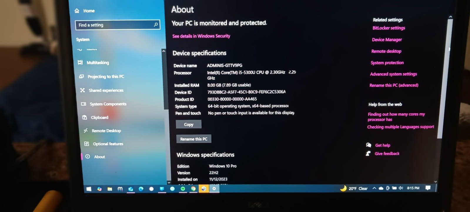The height and width of the screenshot is (212, 470).
Task: Open the volume speaker icon in tray
Action: (x=401, y=188)
